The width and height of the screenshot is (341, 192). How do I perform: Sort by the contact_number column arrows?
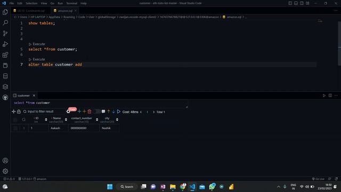pyautogui.click(x=97, y=119)
